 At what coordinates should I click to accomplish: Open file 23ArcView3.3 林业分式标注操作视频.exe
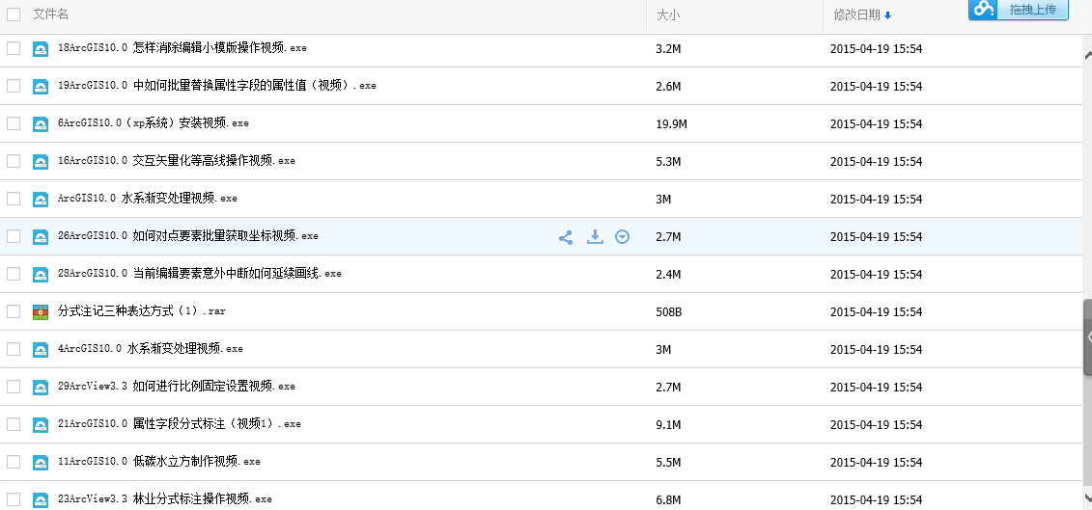(x=165, y=498)
